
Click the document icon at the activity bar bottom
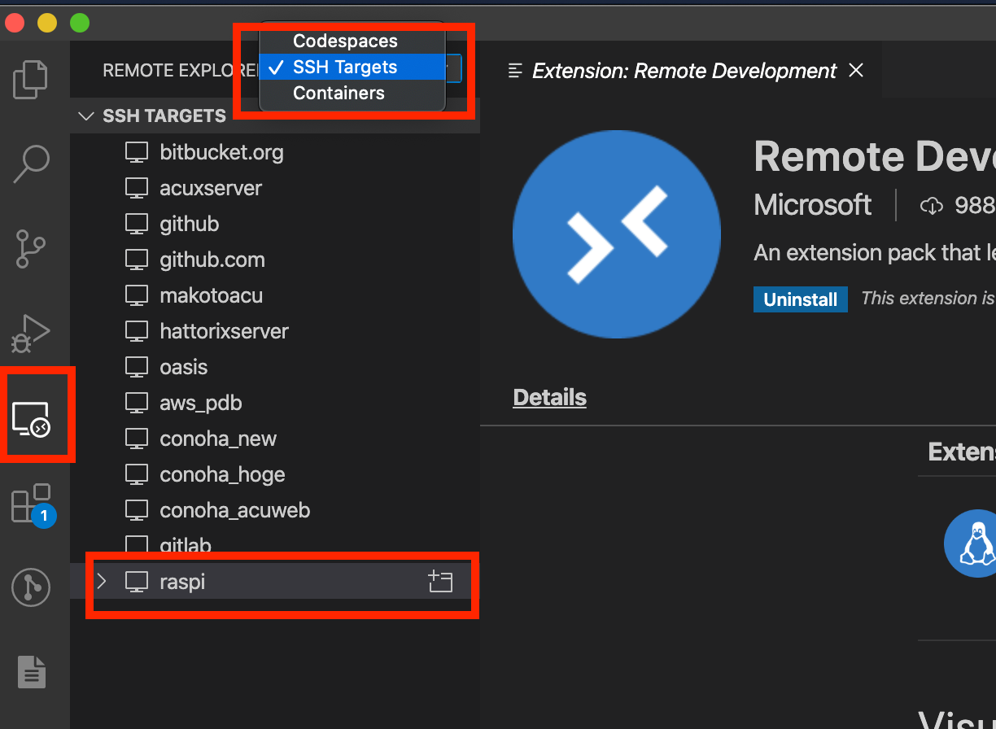[x=30, y=672]
